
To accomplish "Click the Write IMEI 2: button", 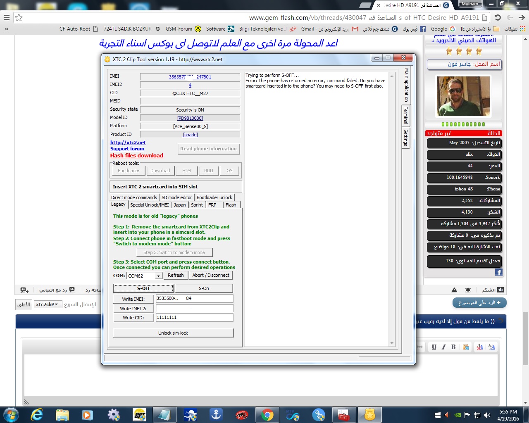I will pos(133,309).
